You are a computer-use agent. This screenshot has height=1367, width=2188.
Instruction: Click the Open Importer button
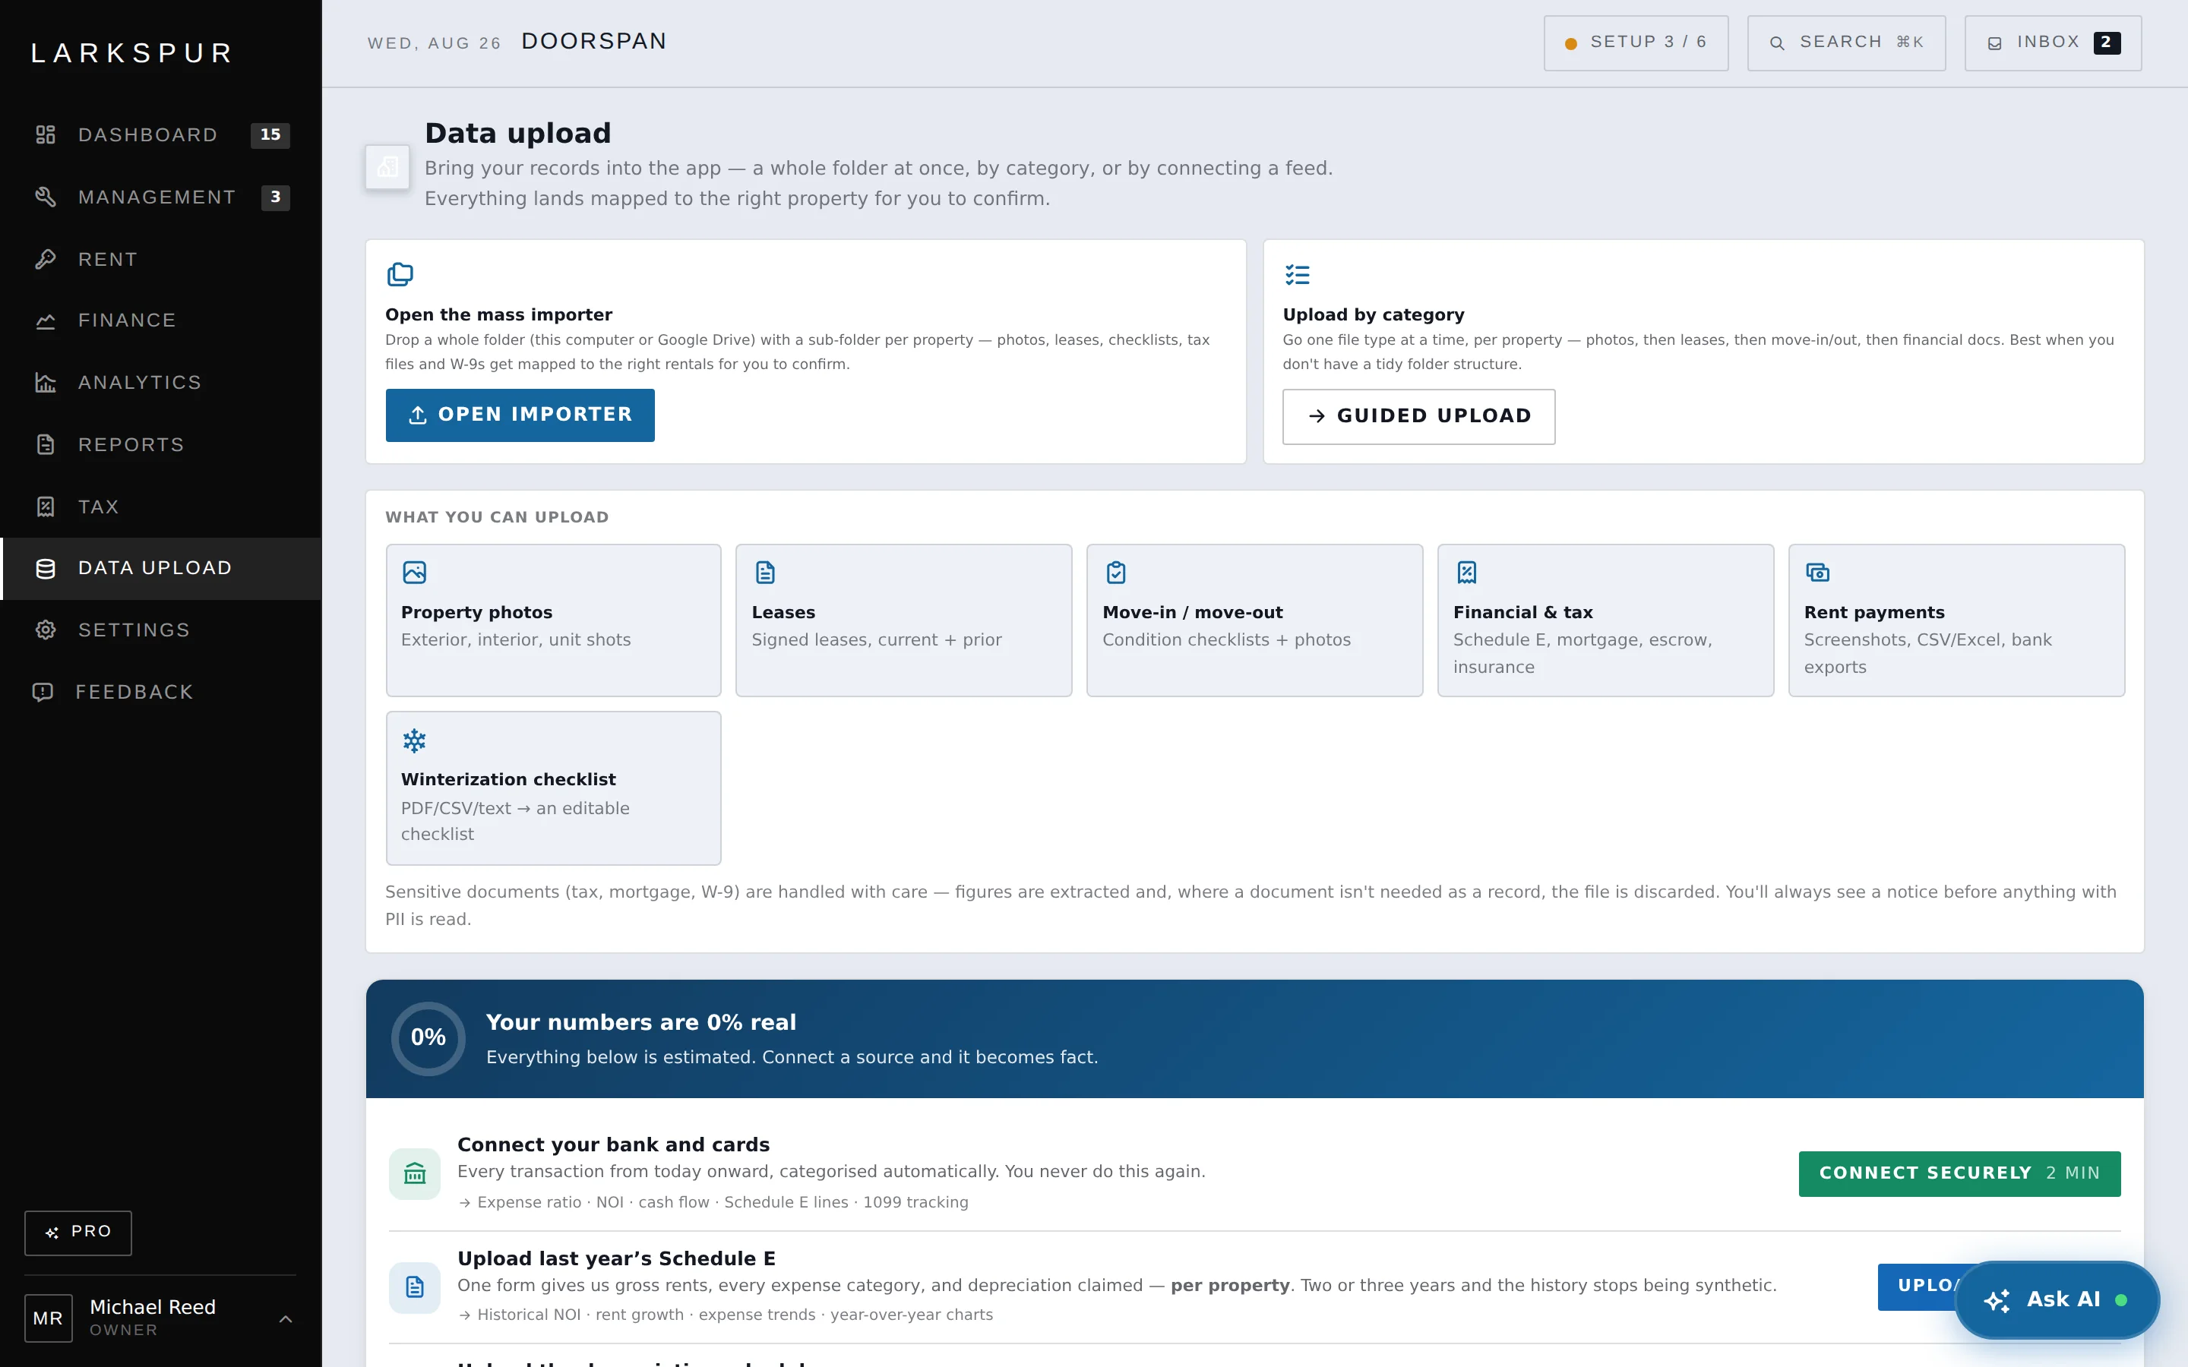point(520,415)
